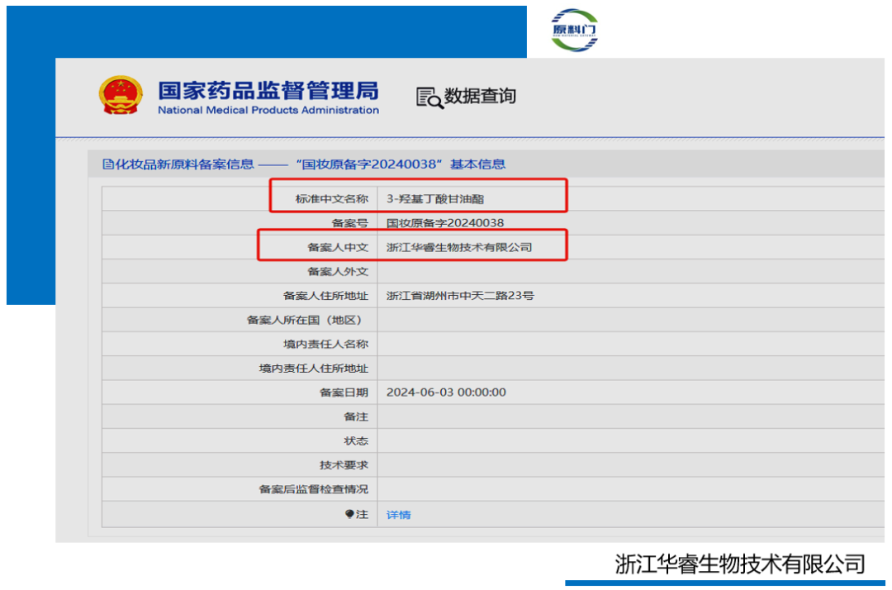Click the 备注 row label
This screenshot has height=590, width=892.
356,417
